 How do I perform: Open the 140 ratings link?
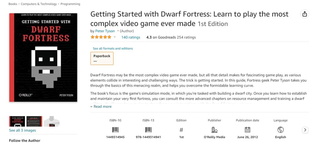[130, 37]
